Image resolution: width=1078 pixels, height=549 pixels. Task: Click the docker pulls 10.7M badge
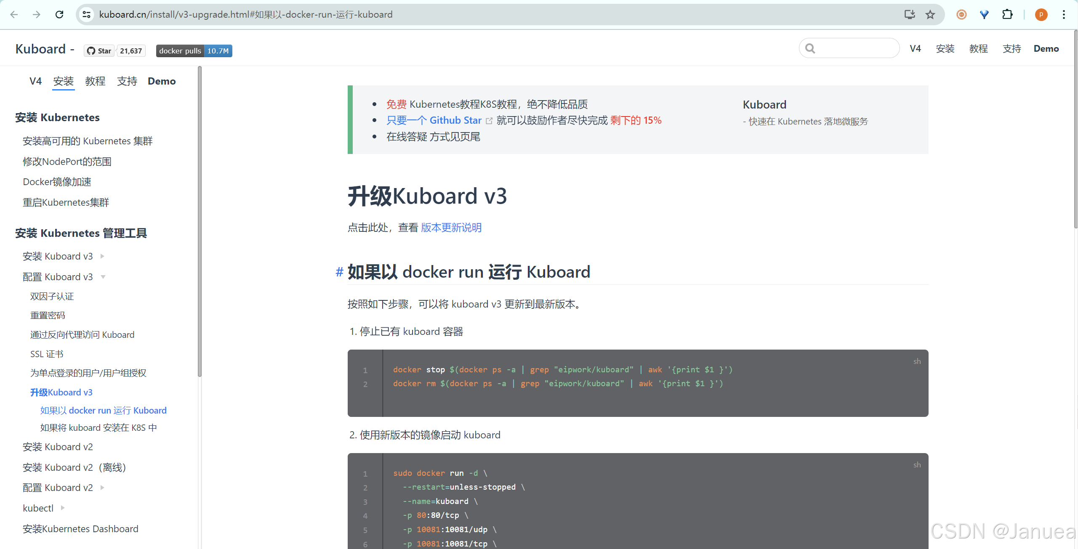point(194,51)
